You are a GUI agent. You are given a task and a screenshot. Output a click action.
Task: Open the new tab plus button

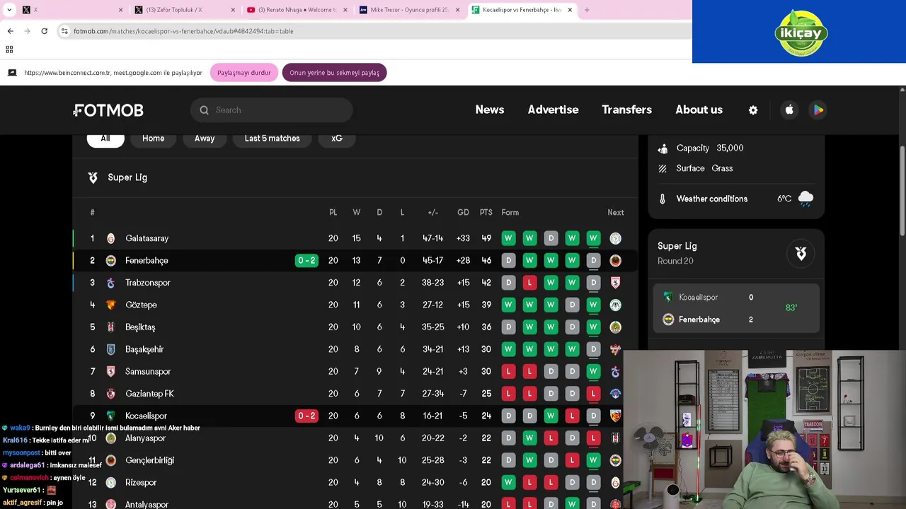587,10
